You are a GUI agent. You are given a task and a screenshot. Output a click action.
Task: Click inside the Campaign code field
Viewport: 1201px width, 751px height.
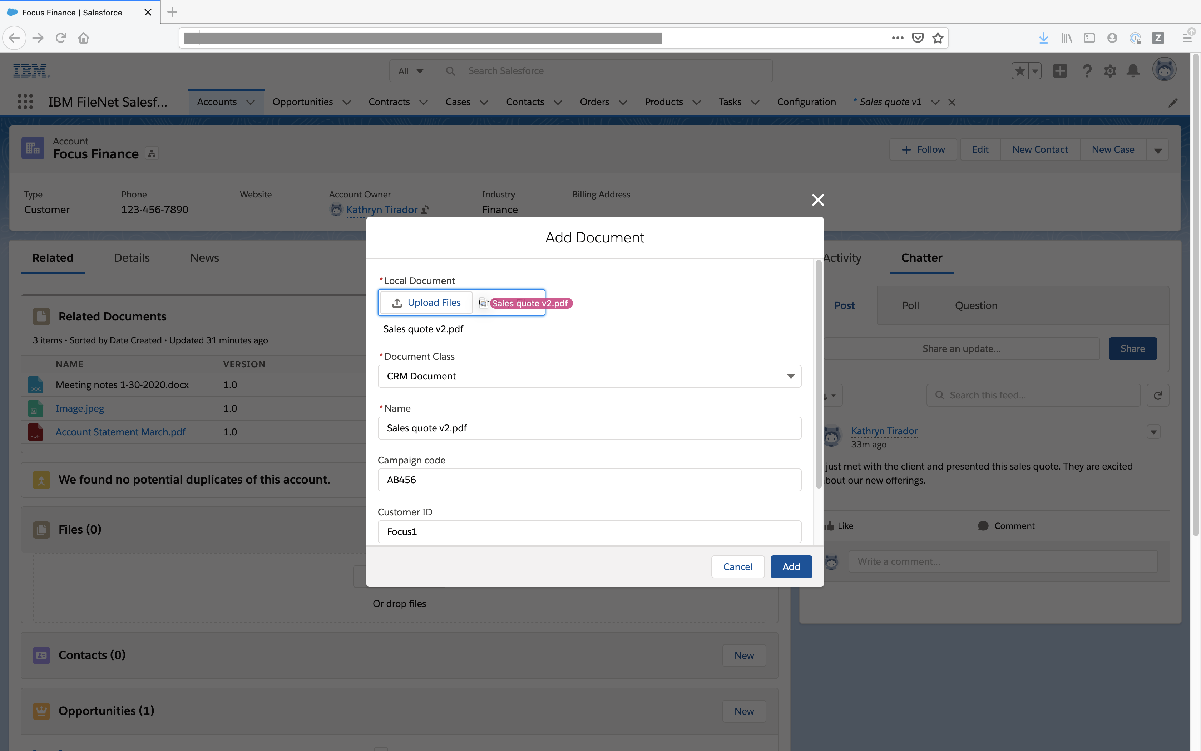pyautogui.click(x=589, y=479)
